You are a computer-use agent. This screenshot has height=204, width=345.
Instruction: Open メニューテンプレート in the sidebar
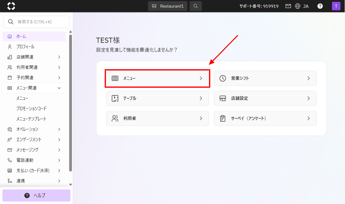pos(32,119)
